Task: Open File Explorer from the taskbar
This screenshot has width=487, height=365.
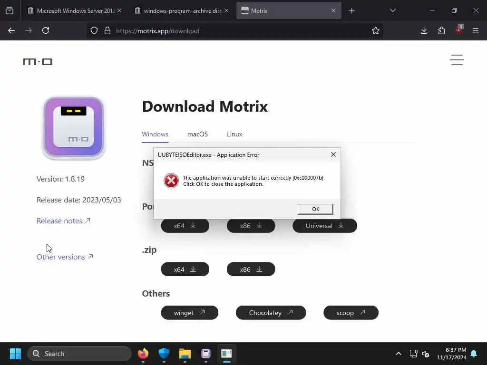Action: (185, 354)
